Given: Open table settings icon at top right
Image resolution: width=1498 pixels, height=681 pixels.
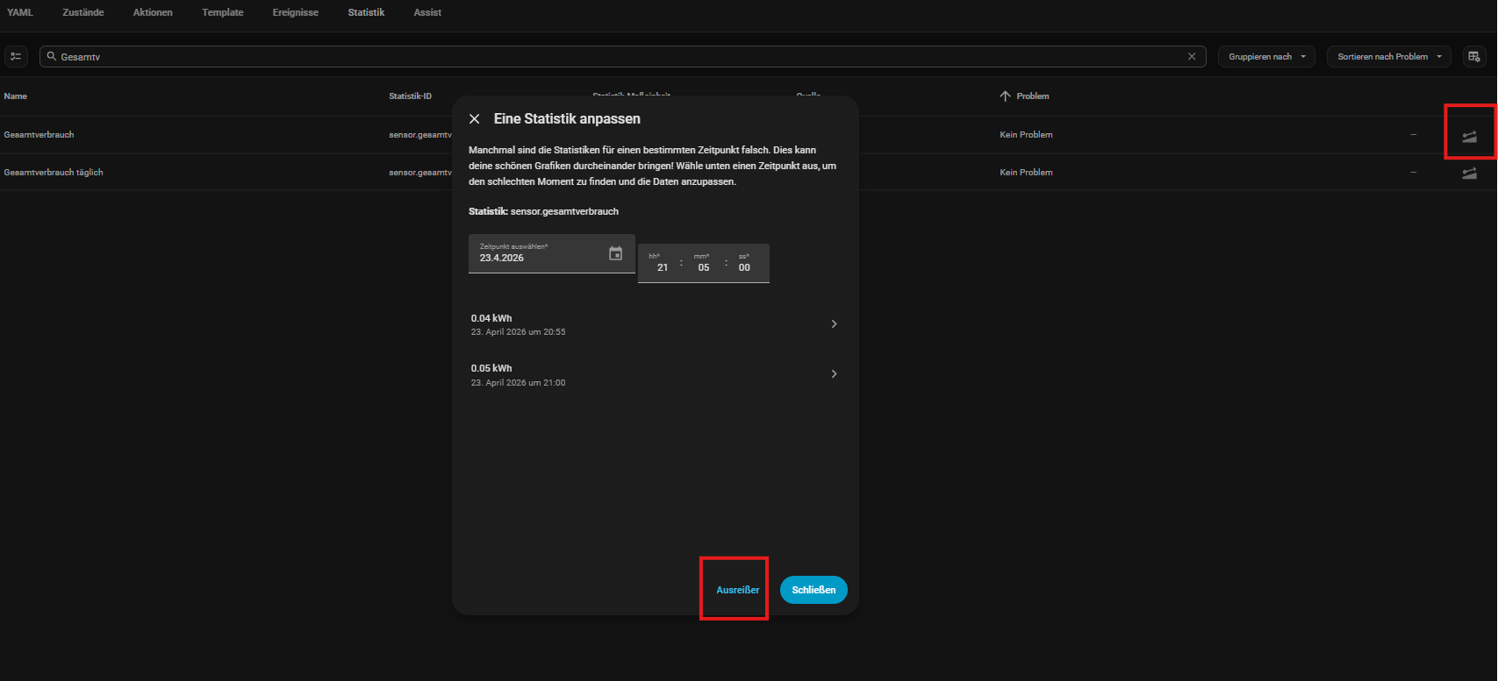Looking at the screenshot, I should point(1474,57).
